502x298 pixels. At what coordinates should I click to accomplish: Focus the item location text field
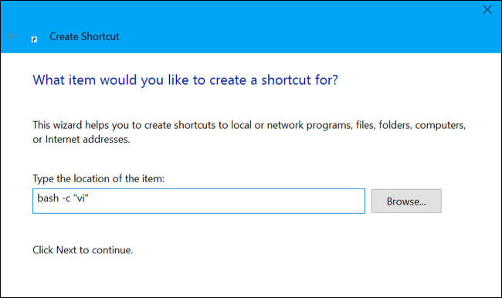(198, 201)
